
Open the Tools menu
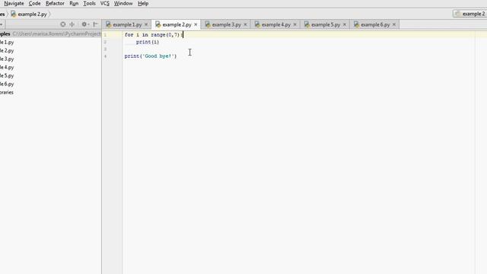(x=90, y=3)
